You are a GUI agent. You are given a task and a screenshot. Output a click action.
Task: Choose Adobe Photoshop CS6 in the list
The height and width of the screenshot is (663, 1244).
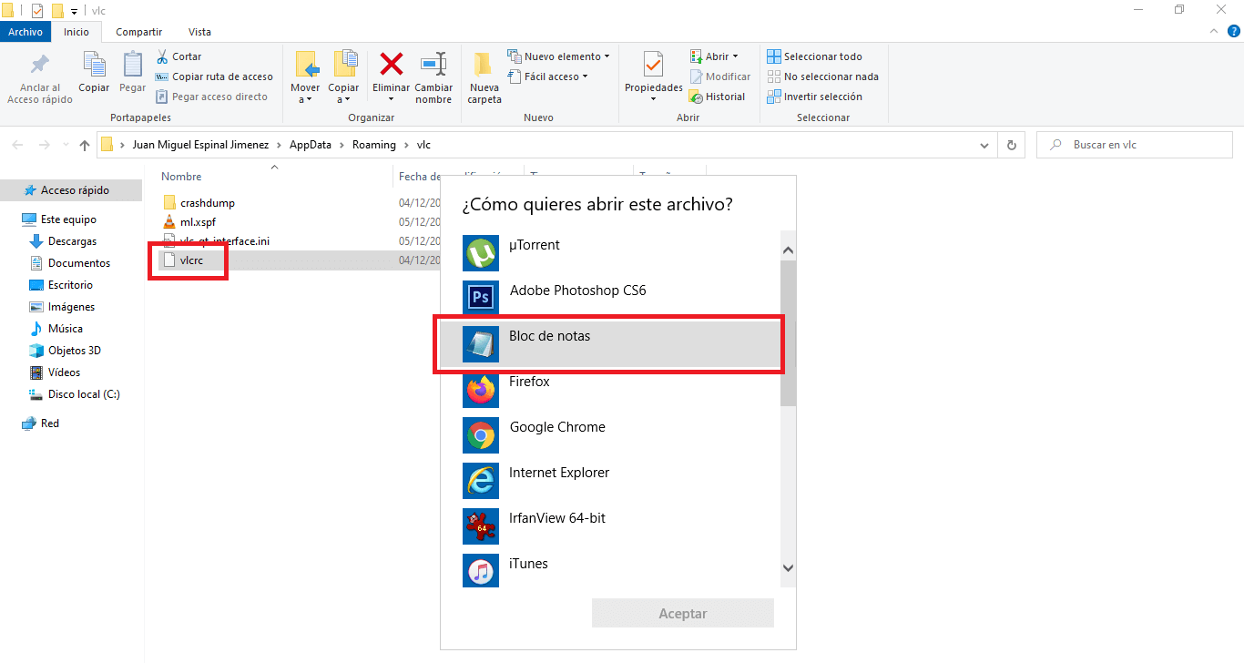[x=610, y=299]
